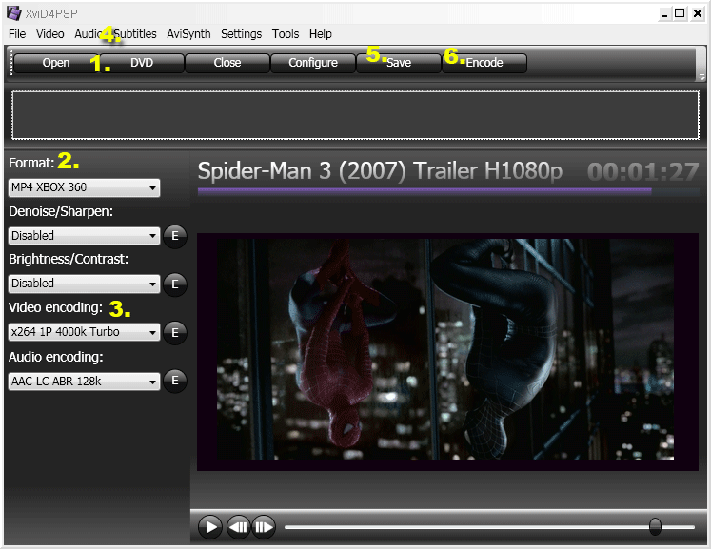This screenshot has width=711, height=549.
Task: Click the Save button
Action: pos(399,63)
